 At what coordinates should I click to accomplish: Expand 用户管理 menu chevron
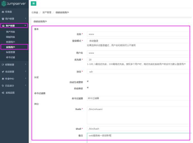26,18
